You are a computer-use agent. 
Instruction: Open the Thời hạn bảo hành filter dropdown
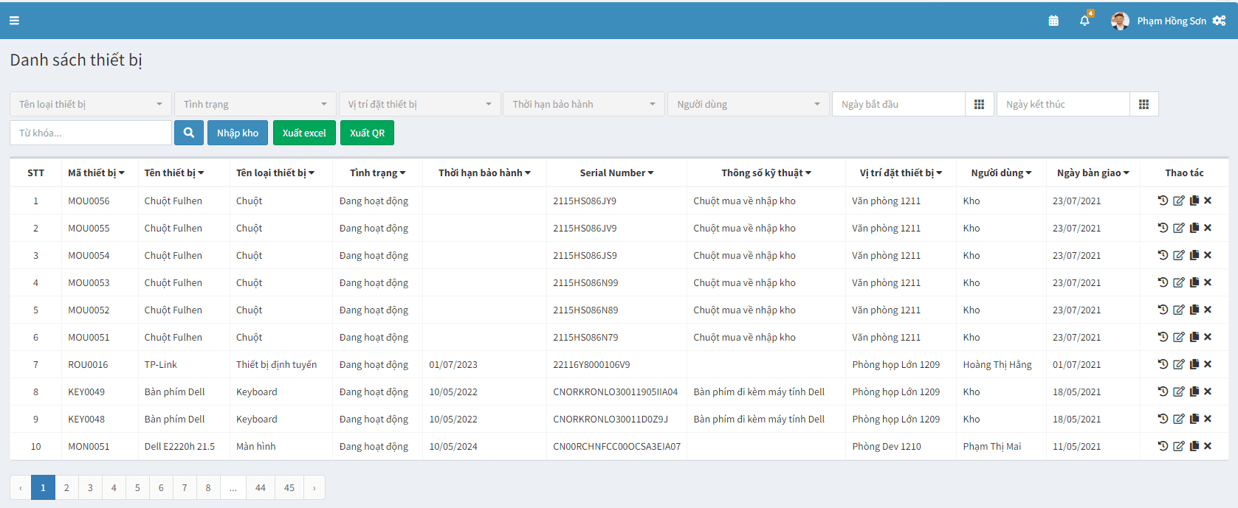tap(584, 104)
